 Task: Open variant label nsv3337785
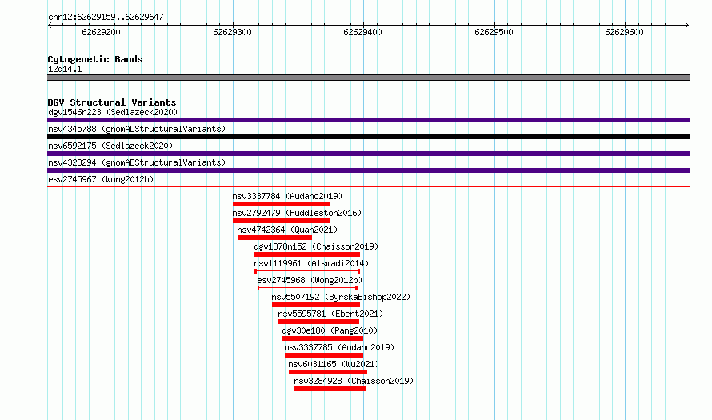[x=339, y=347]
